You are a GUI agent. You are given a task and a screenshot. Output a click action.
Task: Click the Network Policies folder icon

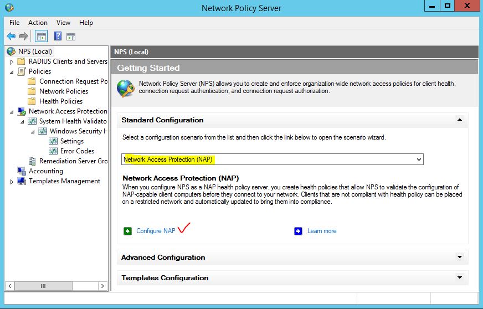[32, 91]
